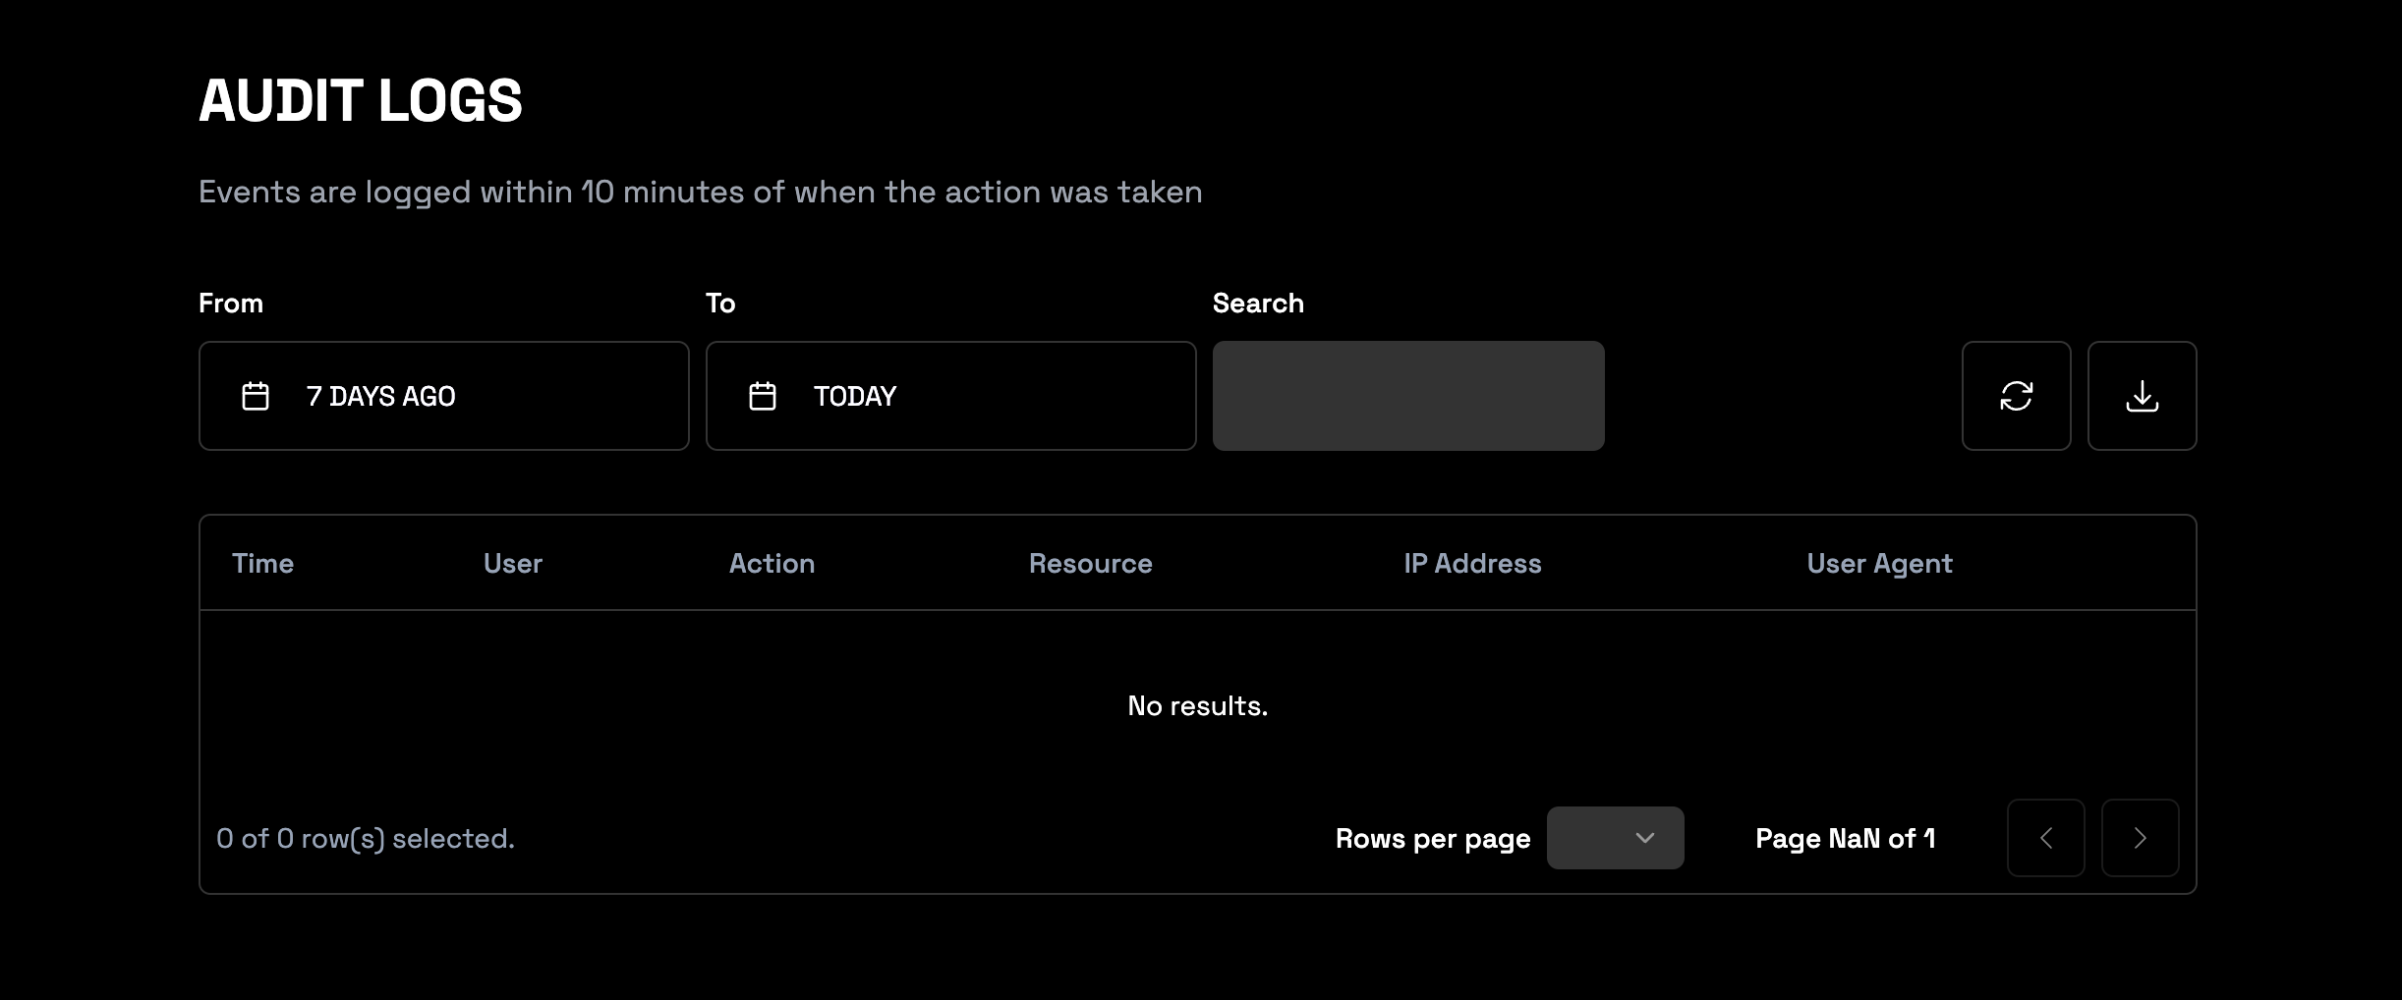Click the next page arrow
Screen dimensions: 2402x1000
pos(2140,838)
